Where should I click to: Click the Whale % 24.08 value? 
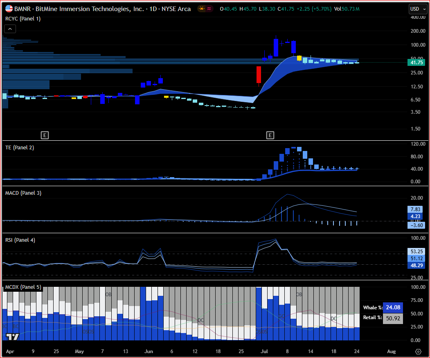point(393,308)
